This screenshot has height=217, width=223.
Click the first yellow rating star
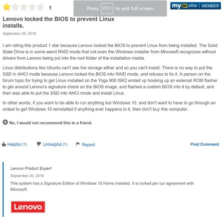point(7,7)
